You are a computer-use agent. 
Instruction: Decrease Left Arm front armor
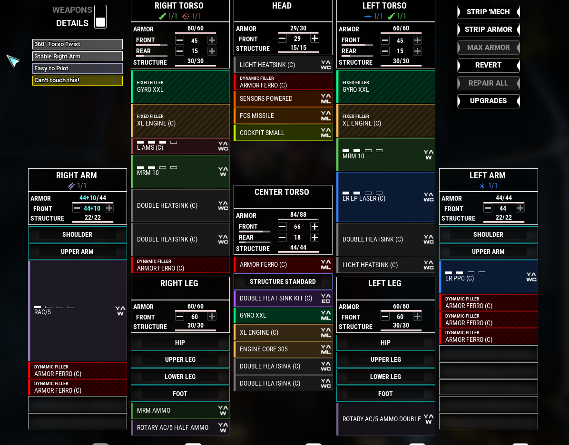click(488, 208)
